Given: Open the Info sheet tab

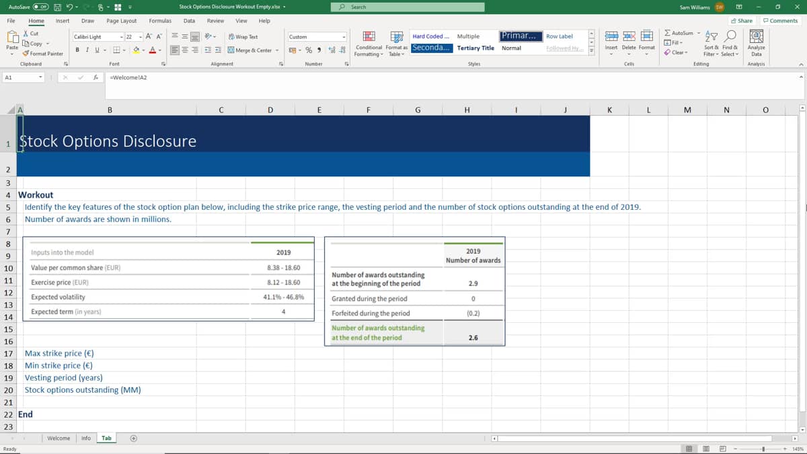Looking at the screenshot, I should (x=86, y=438).
